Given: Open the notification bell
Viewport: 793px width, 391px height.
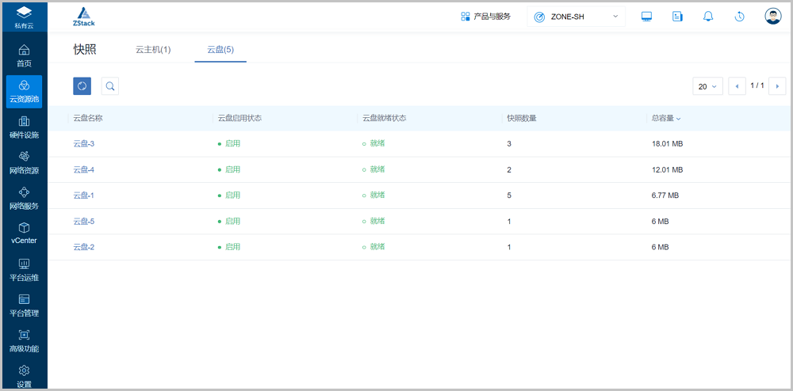Looking at the screenshot, I should [x=708, y=17].
